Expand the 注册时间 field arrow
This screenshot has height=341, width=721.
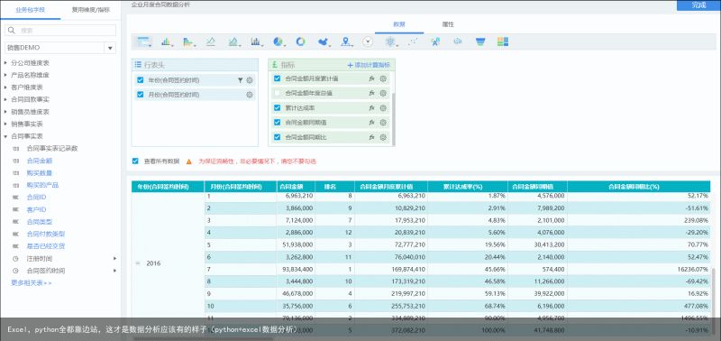tap(115, 259)
